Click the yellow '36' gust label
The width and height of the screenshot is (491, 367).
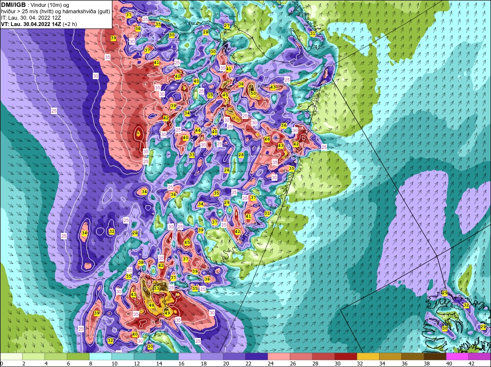click(x=284, y=125)
